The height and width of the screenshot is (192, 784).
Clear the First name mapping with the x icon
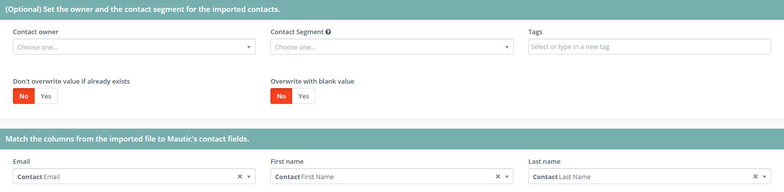pos(498,177)
